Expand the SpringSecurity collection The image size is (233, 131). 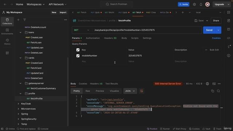pos(18,119)
